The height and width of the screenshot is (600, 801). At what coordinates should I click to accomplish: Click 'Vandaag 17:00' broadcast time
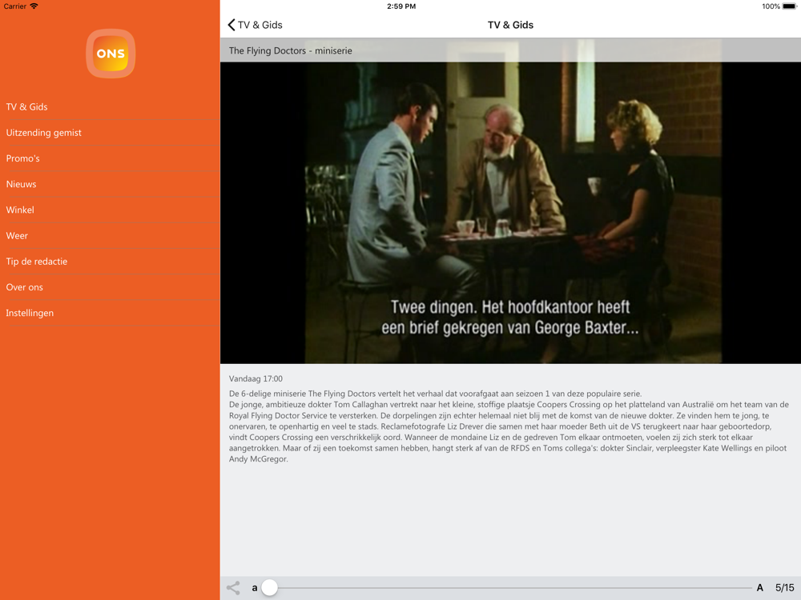[256, 378]
